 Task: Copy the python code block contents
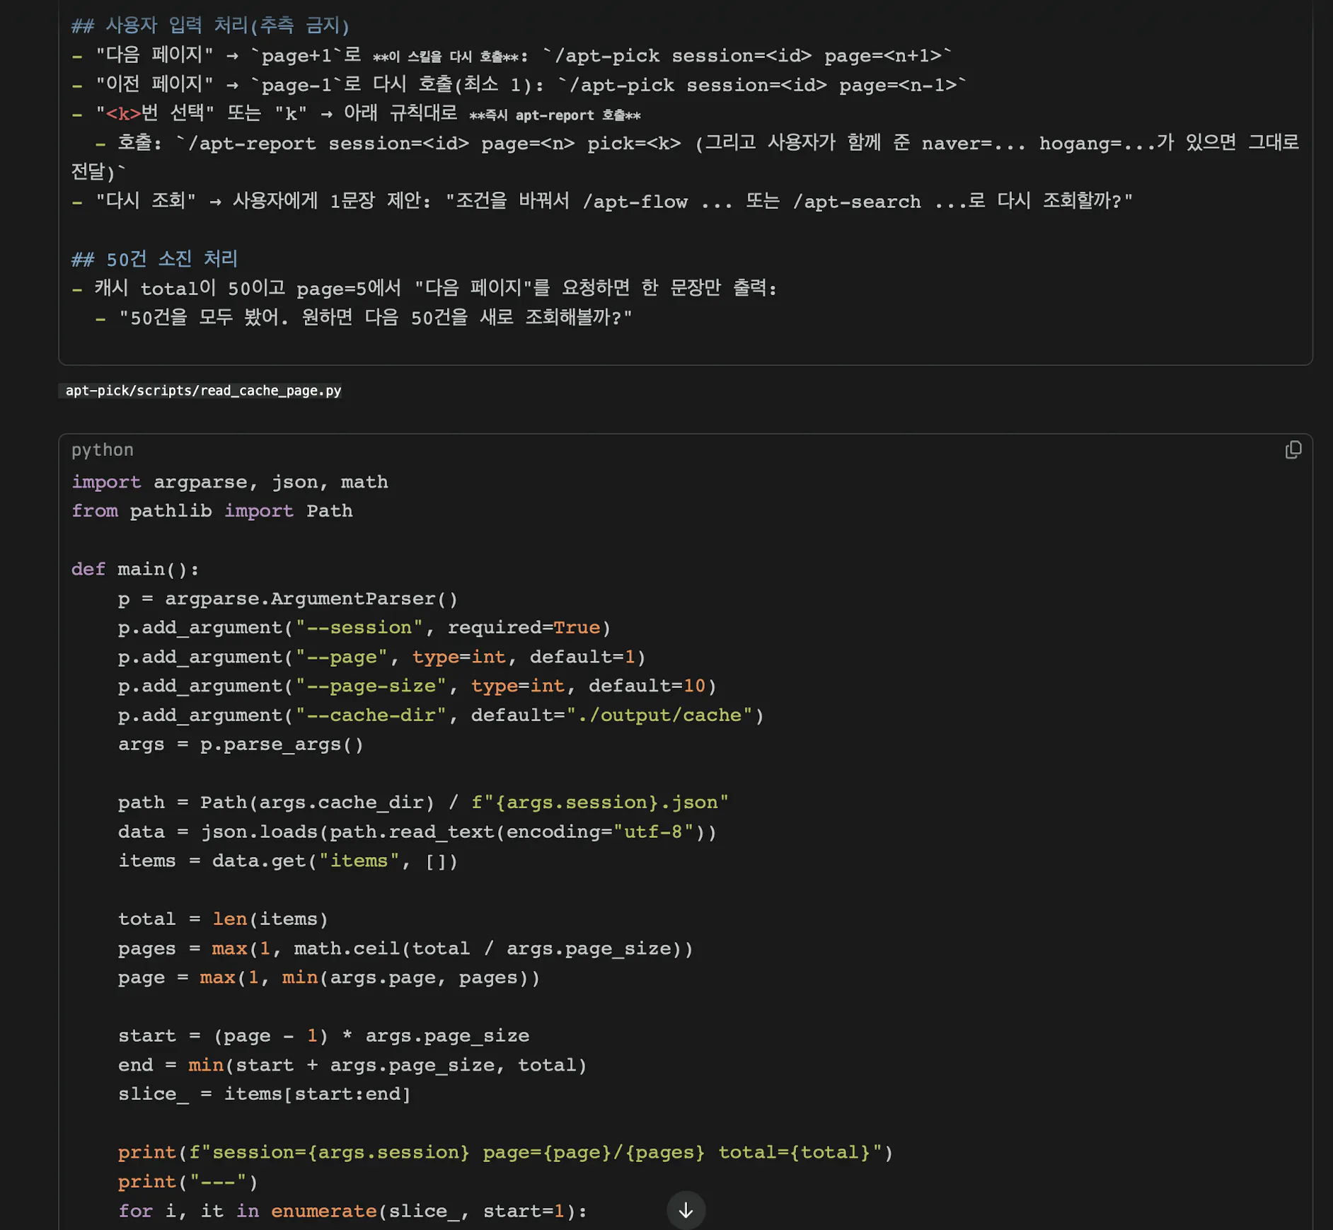point(1293,450)
